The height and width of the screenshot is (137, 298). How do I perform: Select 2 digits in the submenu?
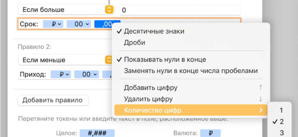[x=282, y=122]
